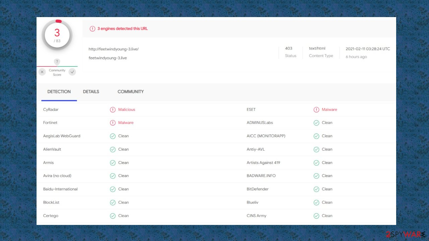Click the Antiy-AVL vendor name
The image size is (429, 241).
pyautogui.click(x=256, y=150)
